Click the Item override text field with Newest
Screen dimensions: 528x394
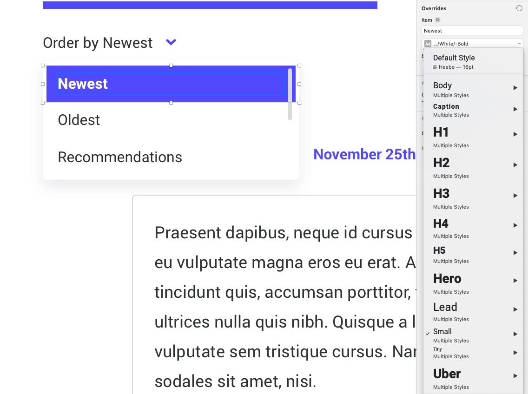point(472,31)
